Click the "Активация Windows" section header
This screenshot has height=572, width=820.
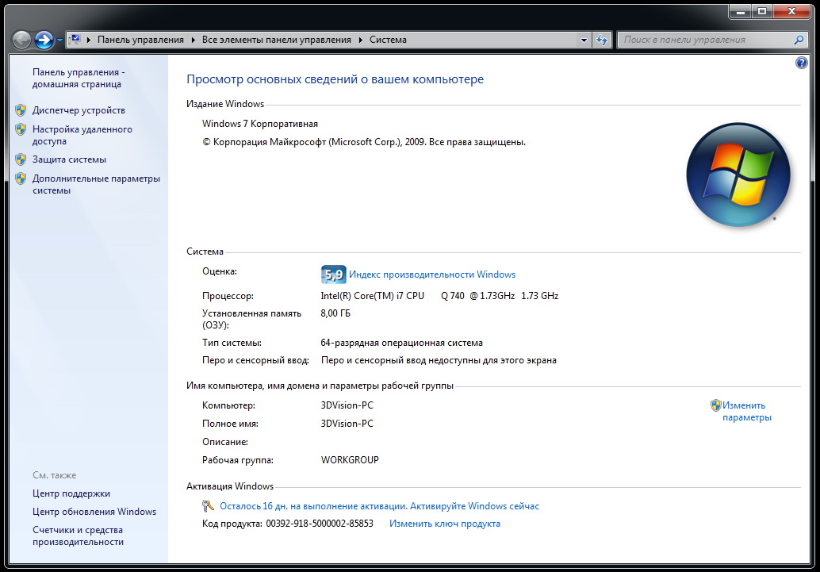point(230,486)
